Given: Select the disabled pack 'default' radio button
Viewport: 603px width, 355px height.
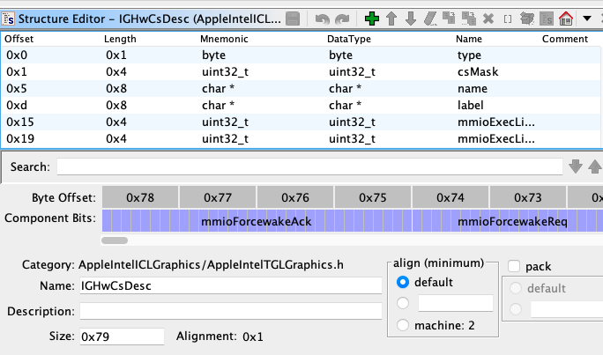Looking at the screenshot, I should pos(516,288).
